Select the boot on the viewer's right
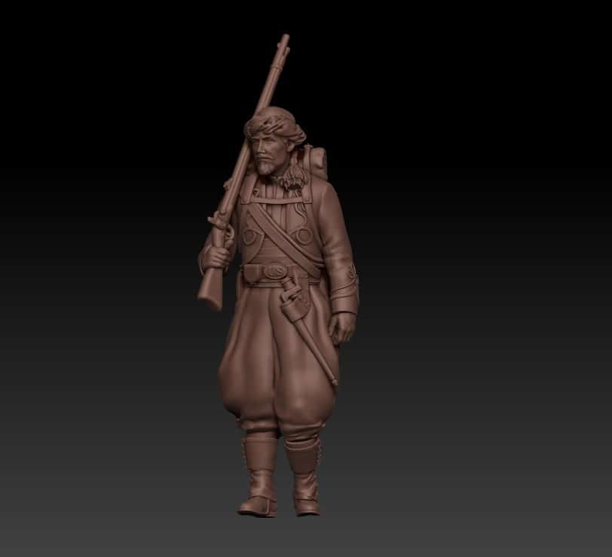The height and width of the screenshot is (557, 612). pos(304,479)
